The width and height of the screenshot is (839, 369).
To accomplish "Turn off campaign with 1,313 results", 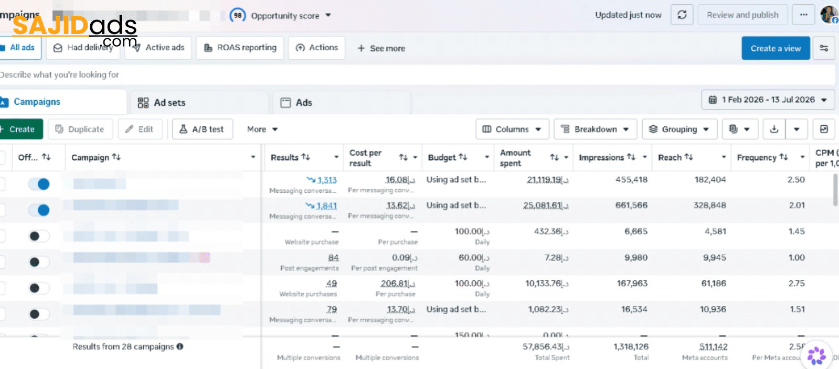I will coord(39,184).
